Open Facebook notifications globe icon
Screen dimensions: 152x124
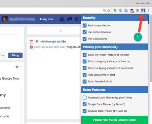pos(77,19)
